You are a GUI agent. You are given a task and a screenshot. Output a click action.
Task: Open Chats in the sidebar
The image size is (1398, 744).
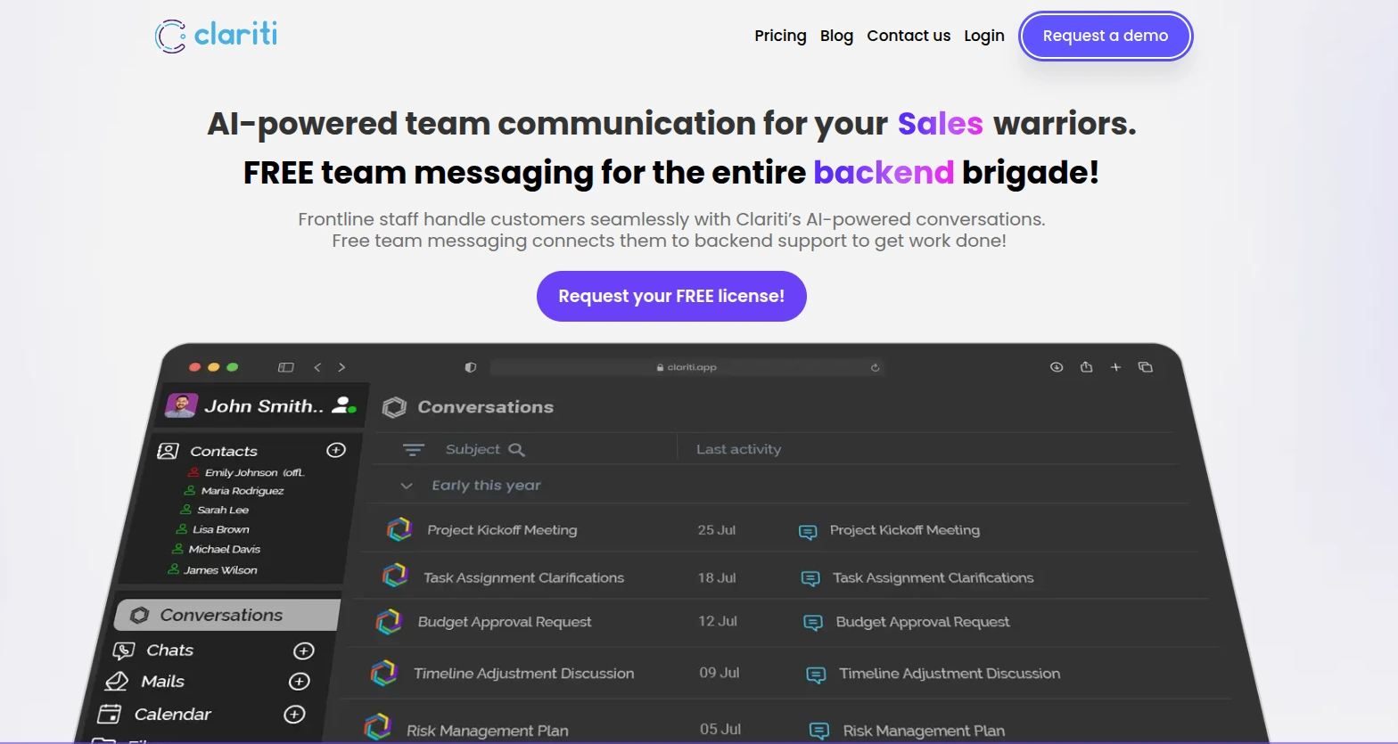[x=169, y=650]
